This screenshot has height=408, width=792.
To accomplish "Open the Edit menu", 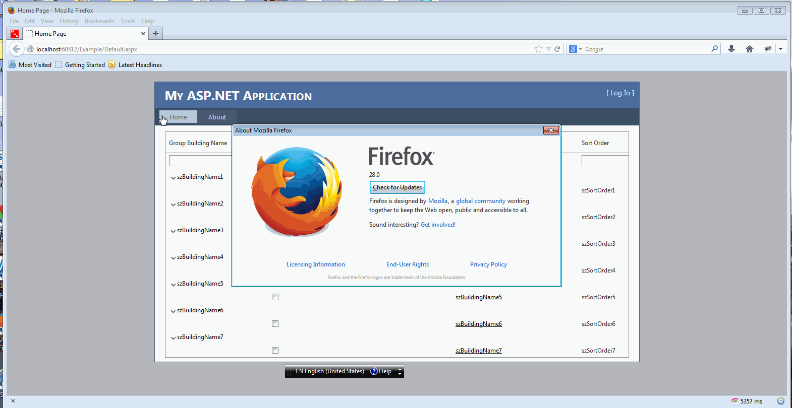I will pos(30,21).
